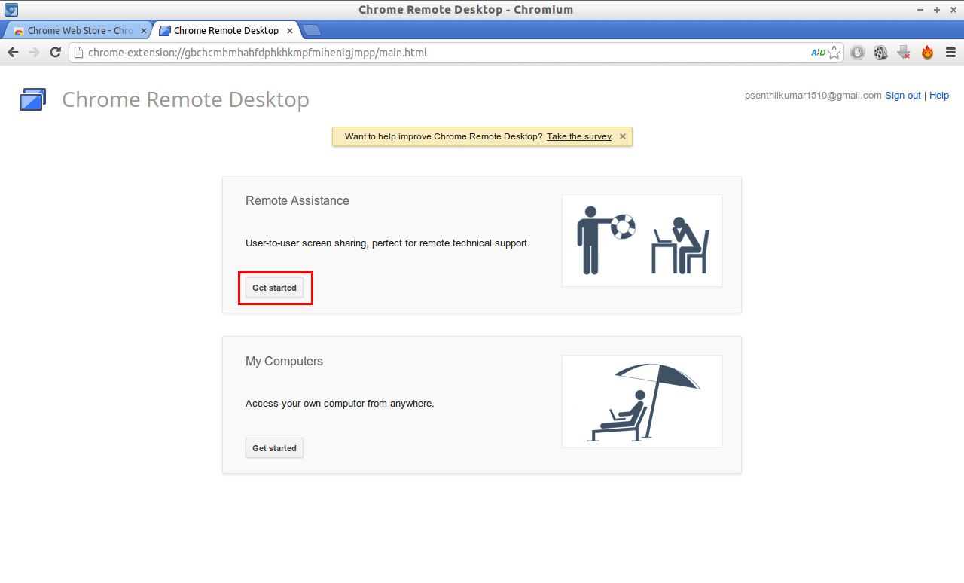Click Get started under Remote Assistance
The height and width of the screenshot is (583, 964).
pyautogui.click(x=274, y=288)
